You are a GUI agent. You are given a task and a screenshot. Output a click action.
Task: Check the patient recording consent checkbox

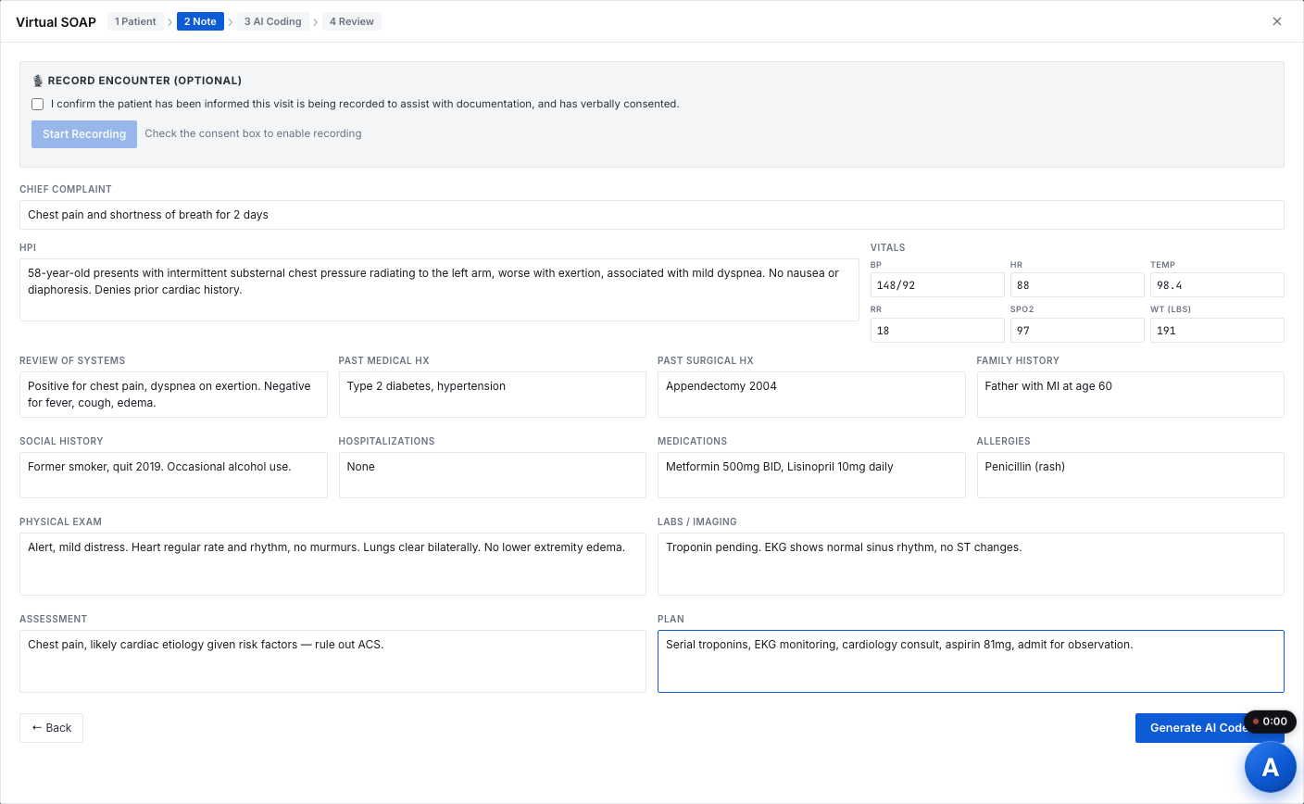tap(38, 104)
